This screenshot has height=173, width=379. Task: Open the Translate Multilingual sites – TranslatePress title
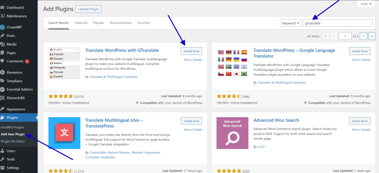(x=114, y=123)
